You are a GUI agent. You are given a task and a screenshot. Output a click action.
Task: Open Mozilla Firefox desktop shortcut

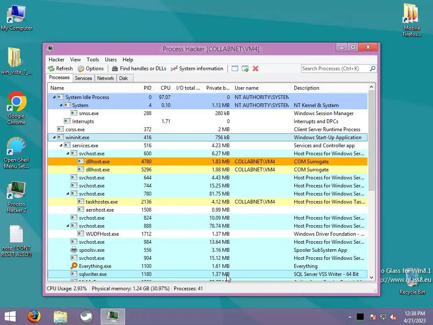click(x=411, y=20)
